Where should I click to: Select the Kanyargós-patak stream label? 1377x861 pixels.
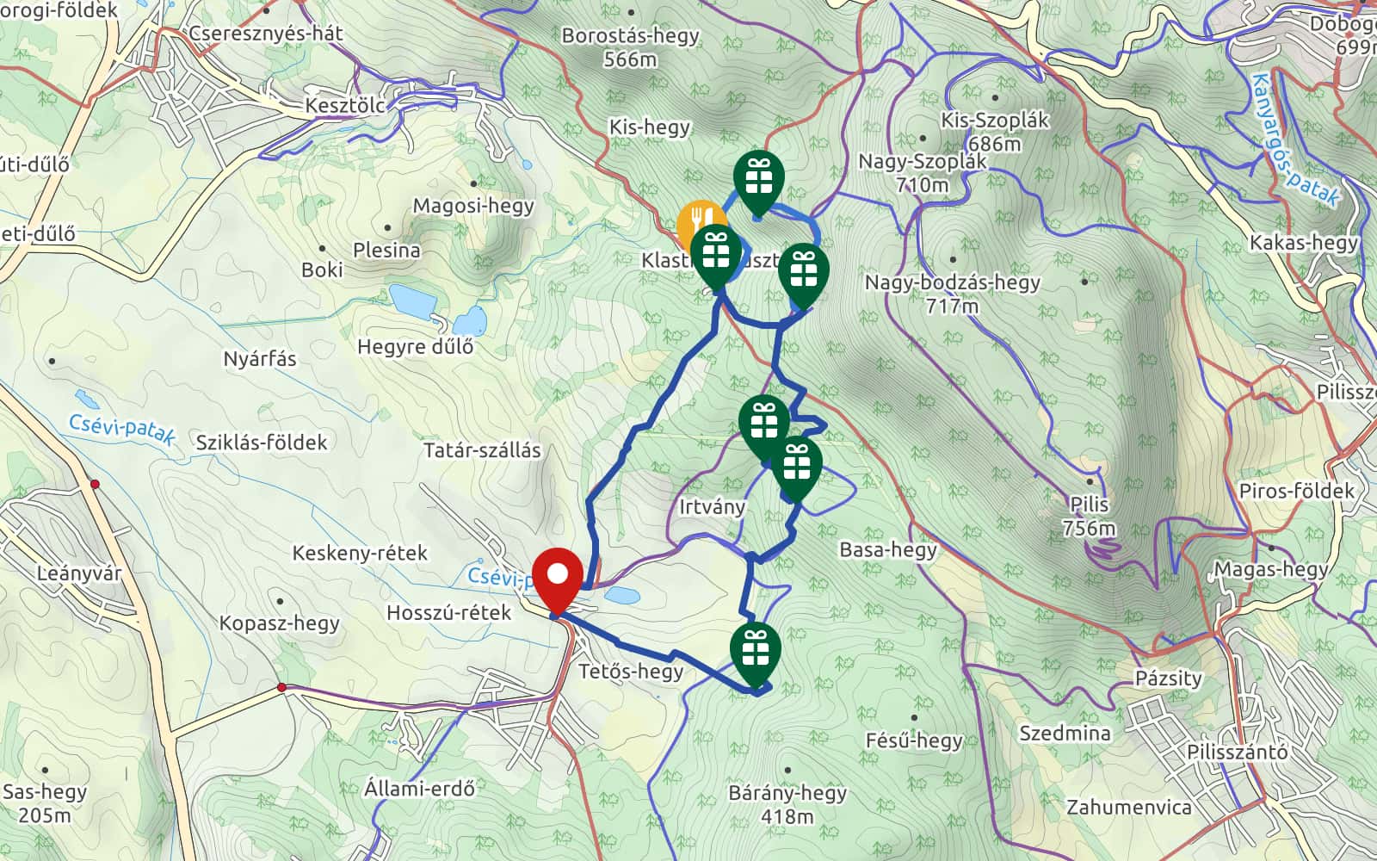coord(1294,140)
